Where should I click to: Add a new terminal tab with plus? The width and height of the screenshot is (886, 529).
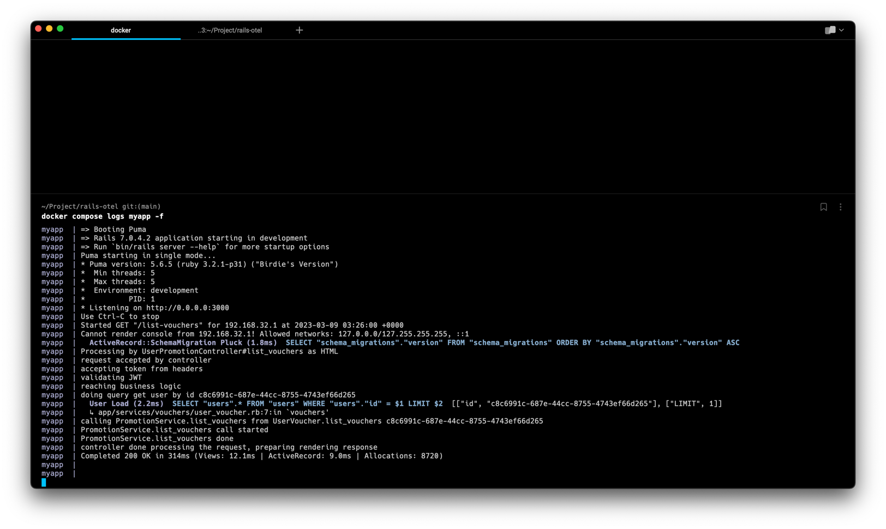[299, 31]
